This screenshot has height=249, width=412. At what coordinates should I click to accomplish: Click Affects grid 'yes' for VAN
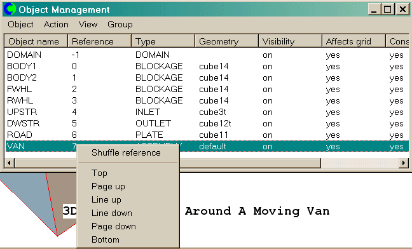[x=333, y=147]
